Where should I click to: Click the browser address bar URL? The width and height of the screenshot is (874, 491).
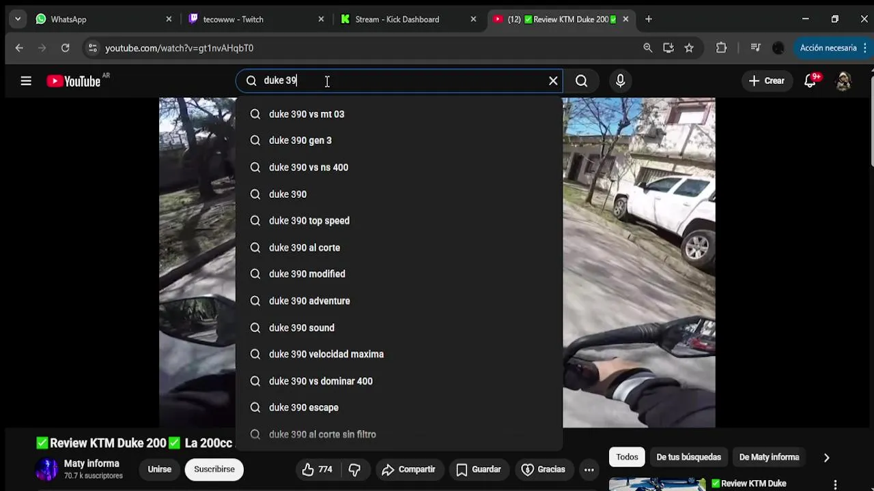179,48
